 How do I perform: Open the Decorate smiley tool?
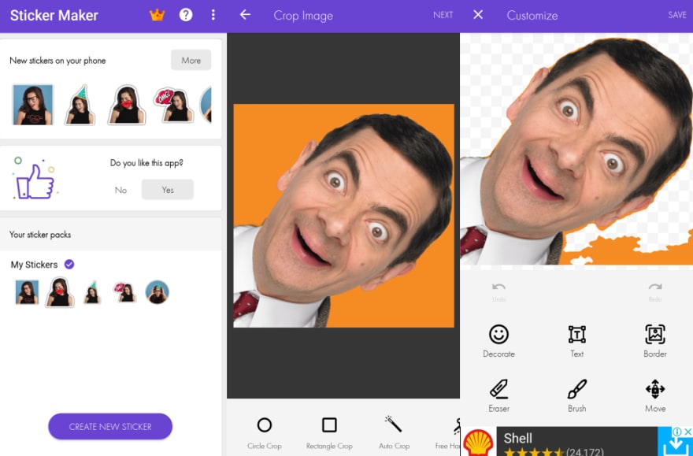(498, 341)
